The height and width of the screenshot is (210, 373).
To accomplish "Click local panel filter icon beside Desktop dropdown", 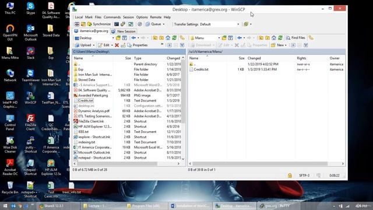I will (x=124, y=38).
